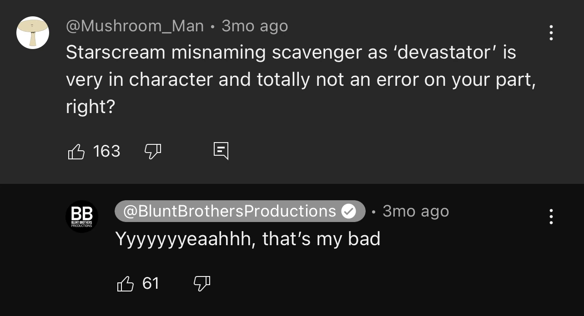Click the 61 likes count
The width and height of the screenshot is (584, 316).
coord(151,284)
